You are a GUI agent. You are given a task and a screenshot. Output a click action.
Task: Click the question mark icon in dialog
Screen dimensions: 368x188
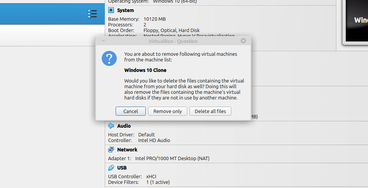click(109, 58)
